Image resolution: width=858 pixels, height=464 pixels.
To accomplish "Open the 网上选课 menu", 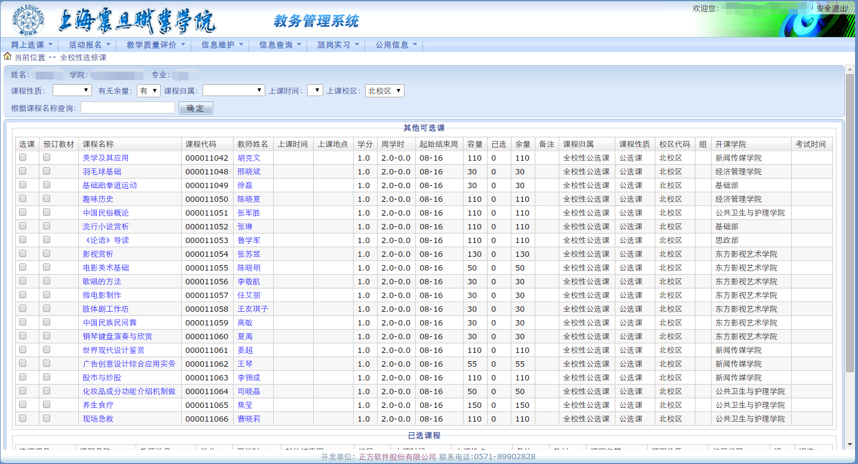I will pos(32,45).
